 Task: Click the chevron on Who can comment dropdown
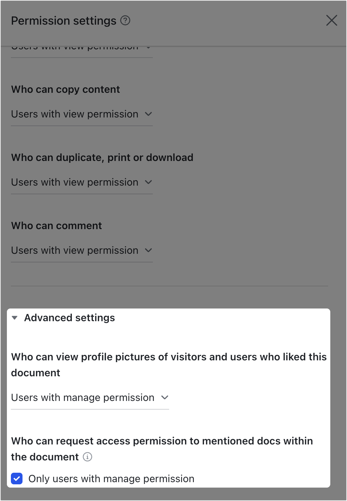click(148, 250)
